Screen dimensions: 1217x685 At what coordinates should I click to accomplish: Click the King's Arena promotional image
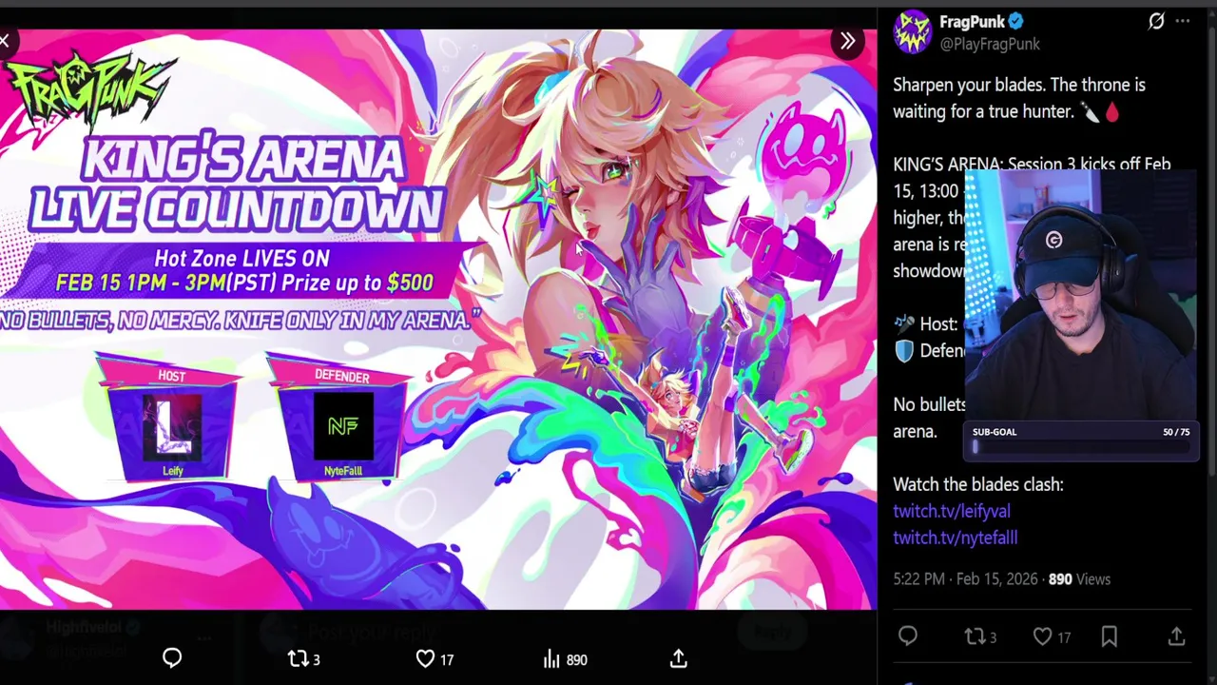pyautogui.click(x=438, y=319)
